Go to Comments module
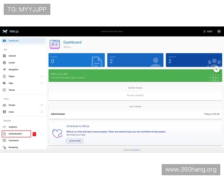The image size is (224, 179). 13,141
